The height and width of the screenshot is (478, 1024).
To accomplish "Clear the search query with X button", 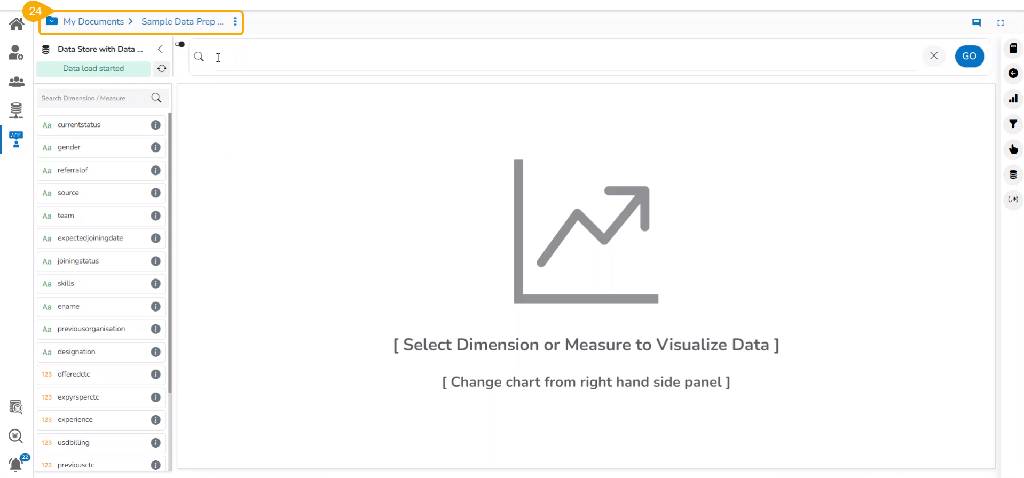I will click(933, 56).
